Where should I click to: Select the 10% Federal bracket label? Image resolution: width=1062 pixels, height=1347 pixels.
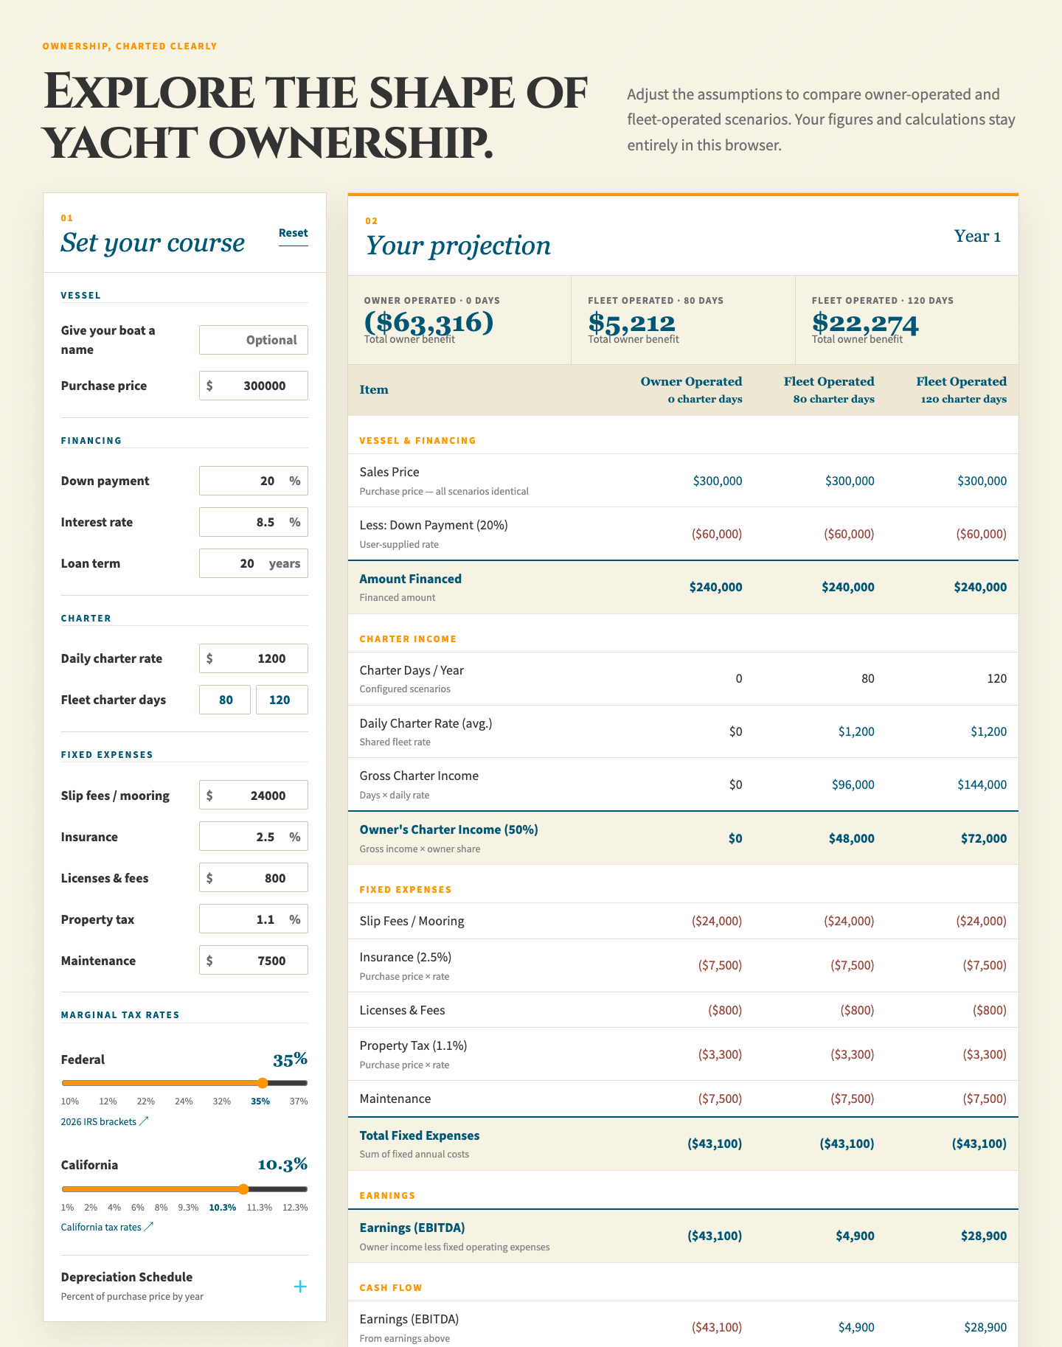click(x=70, y=1101)
